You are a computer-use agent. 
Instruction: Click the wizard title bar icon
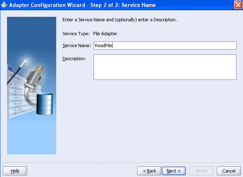(x=4, y=5)
